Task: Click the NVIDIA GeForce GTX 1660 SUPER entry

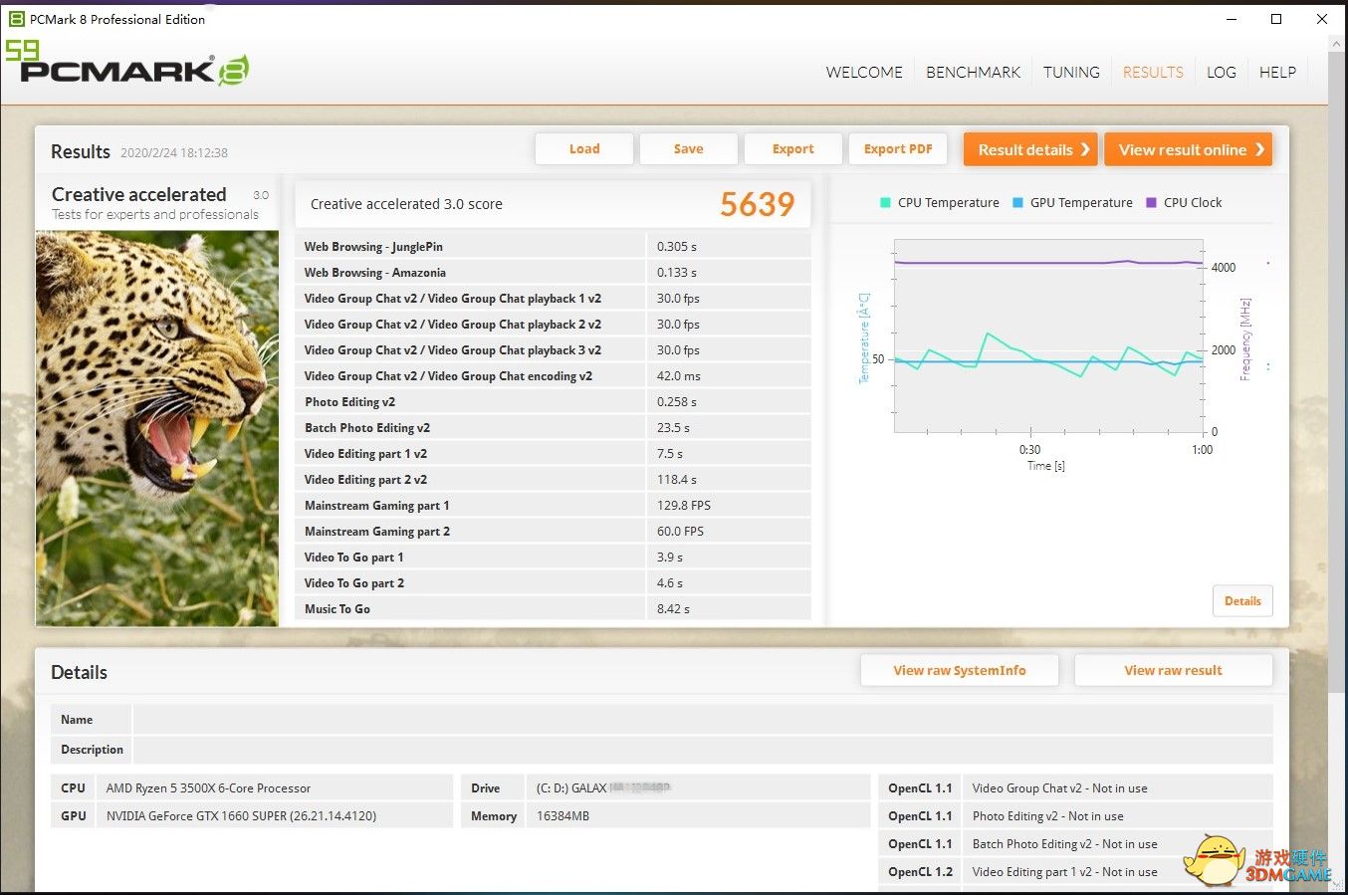Action: pos(241,815)
